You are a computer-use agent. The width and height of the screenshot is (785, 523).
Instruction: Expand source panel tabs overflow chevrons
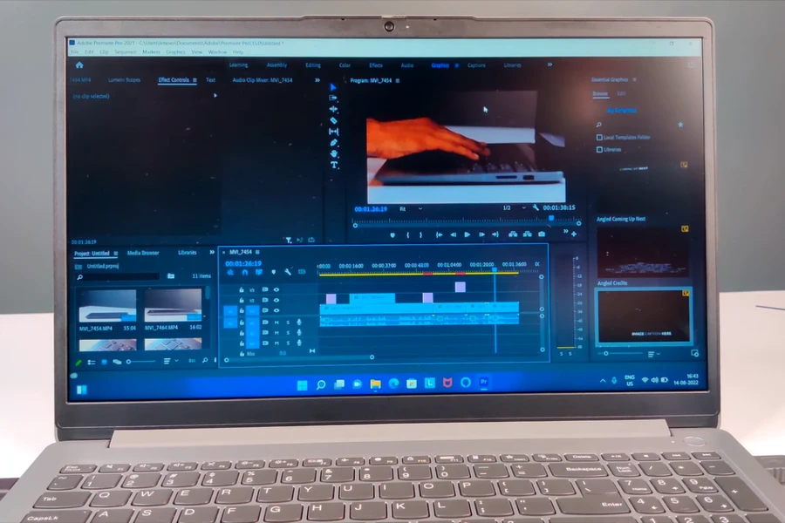point(317,80)
